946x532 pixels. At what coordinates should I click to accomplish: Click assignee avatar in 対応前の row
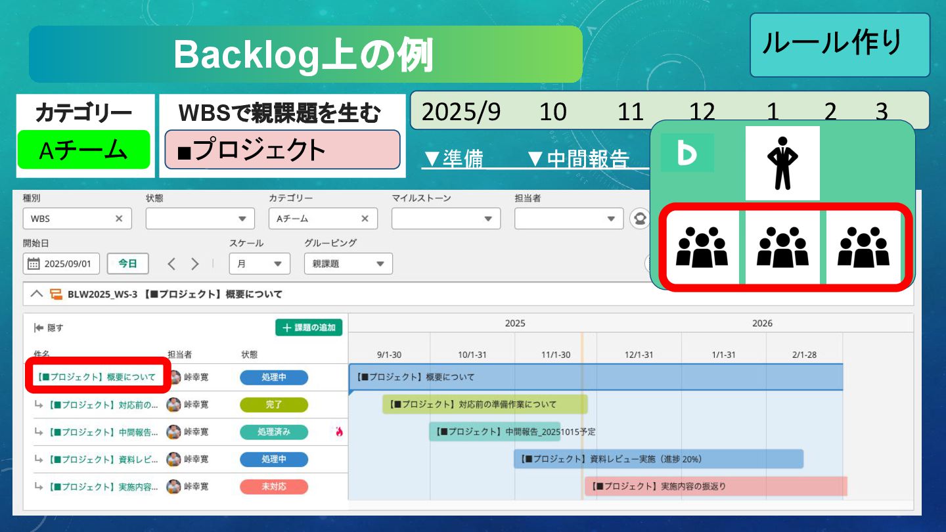click(174, 405)
